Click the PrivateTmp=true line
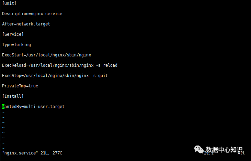 click(x=20, y=86)
